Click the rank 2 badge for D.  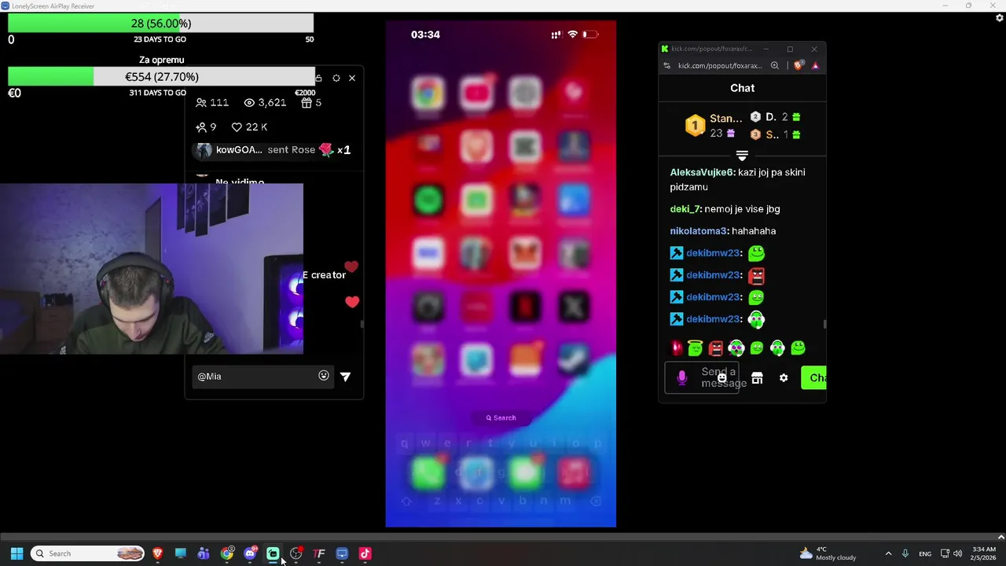pos(755,116)
